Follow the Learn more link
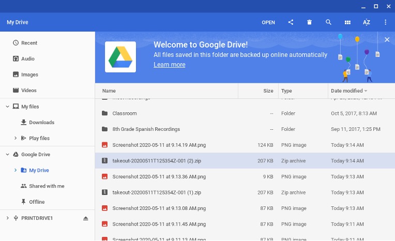The height and width of the screenshot is (241, 395). (x=170, y=65)
